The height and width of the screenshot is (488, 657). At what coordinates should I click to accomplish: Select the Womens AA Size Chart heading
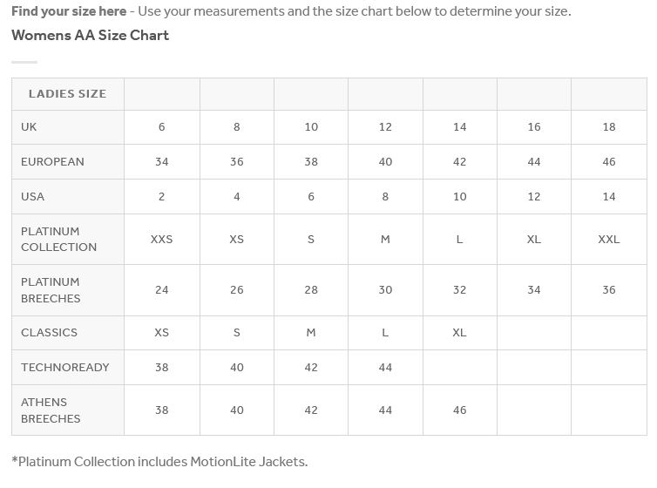point(90,35)
